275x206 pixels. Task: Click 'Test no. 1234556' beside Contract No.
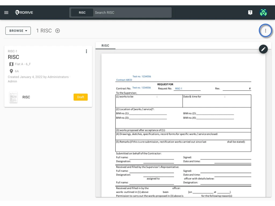[x=142, y=88]
